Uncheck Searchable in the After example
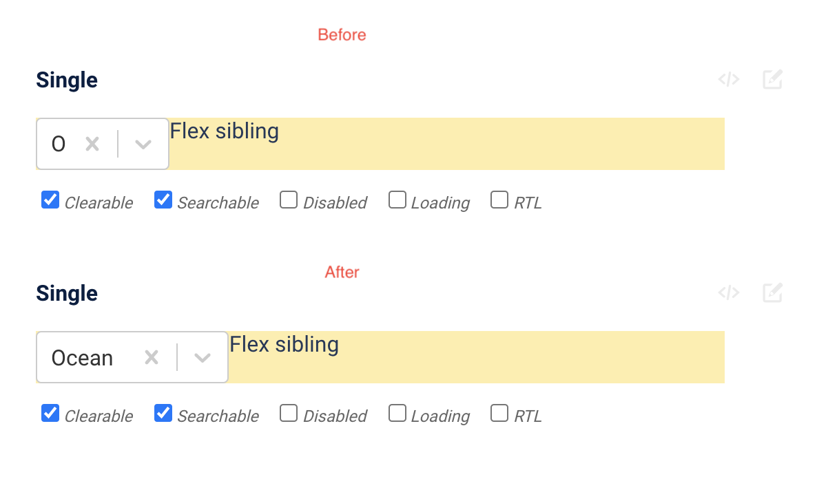This screenshot has height=501, width=817. point(163,413)
